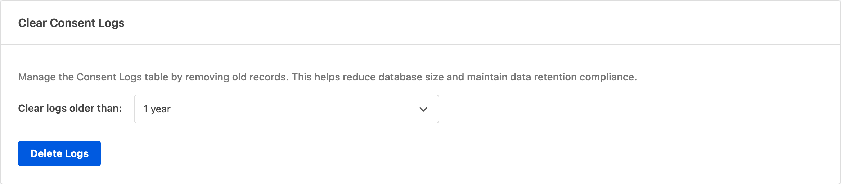
Task: Expand the log age period selector
Action: click(286, 109)
